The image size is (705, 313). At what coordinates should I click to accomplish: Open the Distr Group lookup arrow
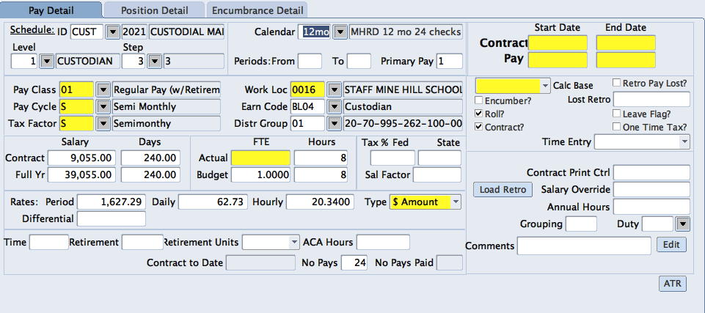pos(334,124)
